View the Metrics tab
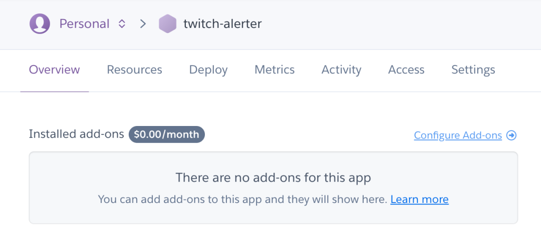541x241 pixels. point(275,70)
